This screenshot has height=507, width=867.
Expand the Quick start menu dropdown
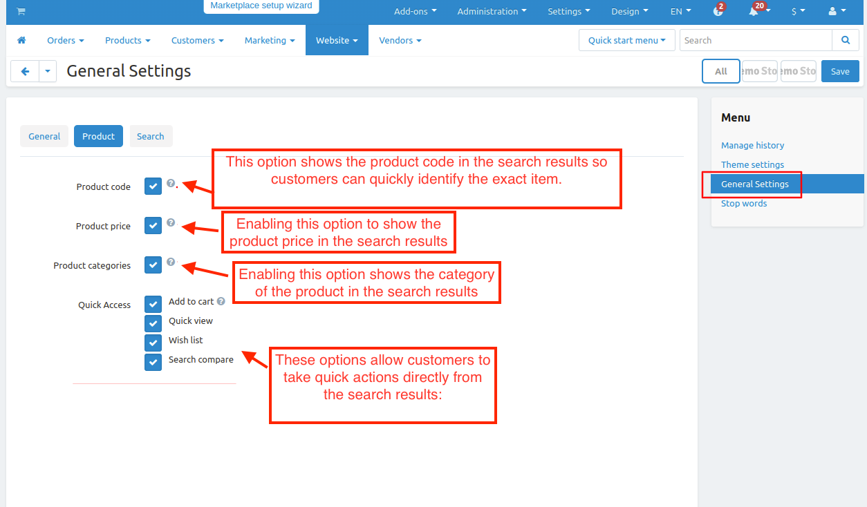pos(626,40)
